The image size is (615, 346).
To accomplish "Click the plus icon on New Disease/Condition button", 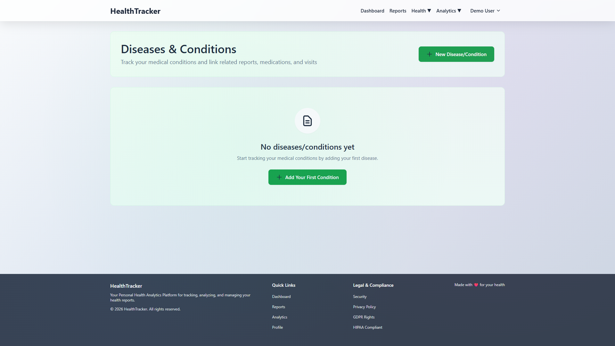I will coord(430,54).
